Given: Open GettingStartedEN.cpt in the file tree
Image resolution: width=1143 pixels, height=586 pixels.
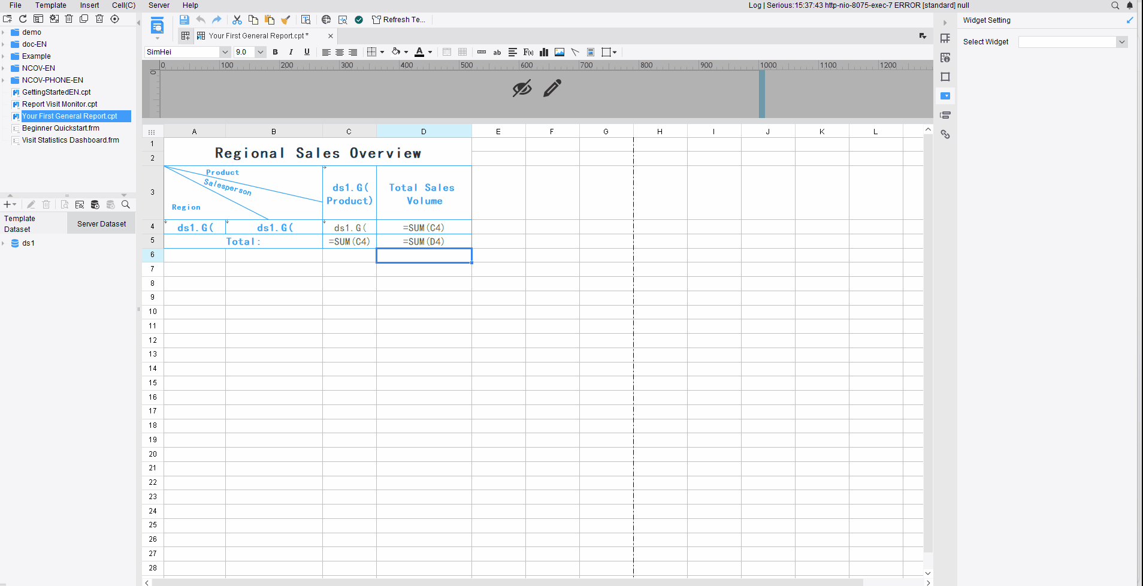Looking at the screenshot, I should [56, 92].
